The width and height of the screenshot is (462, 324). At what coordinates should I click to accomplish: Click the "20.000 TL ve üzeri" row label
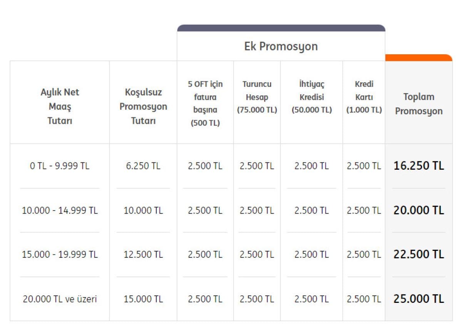coord(60,299)
